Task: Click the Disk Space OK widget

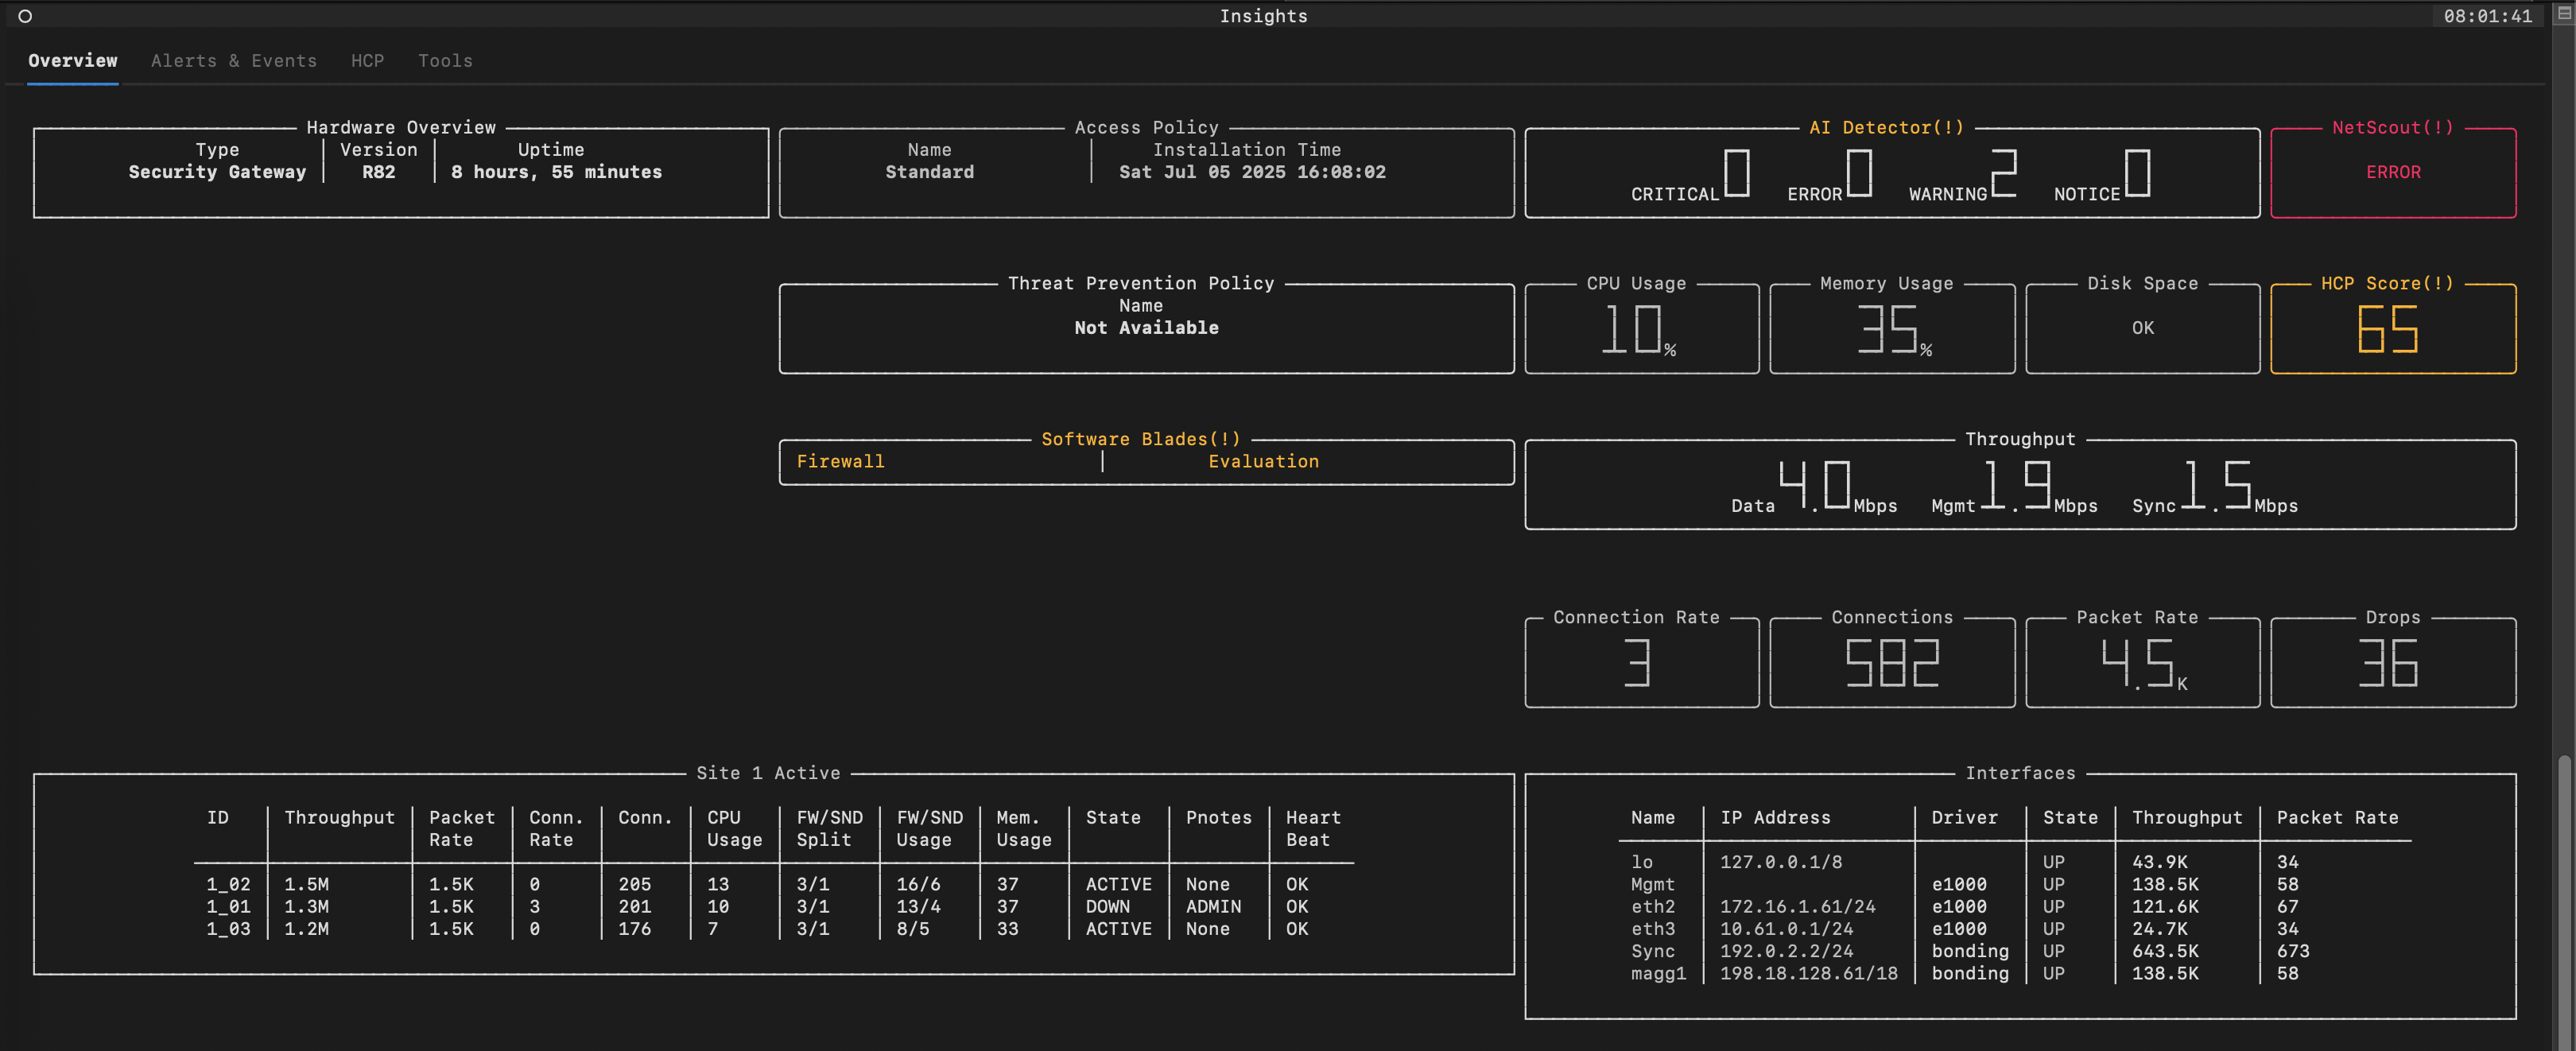Action: click(2142, 329)
